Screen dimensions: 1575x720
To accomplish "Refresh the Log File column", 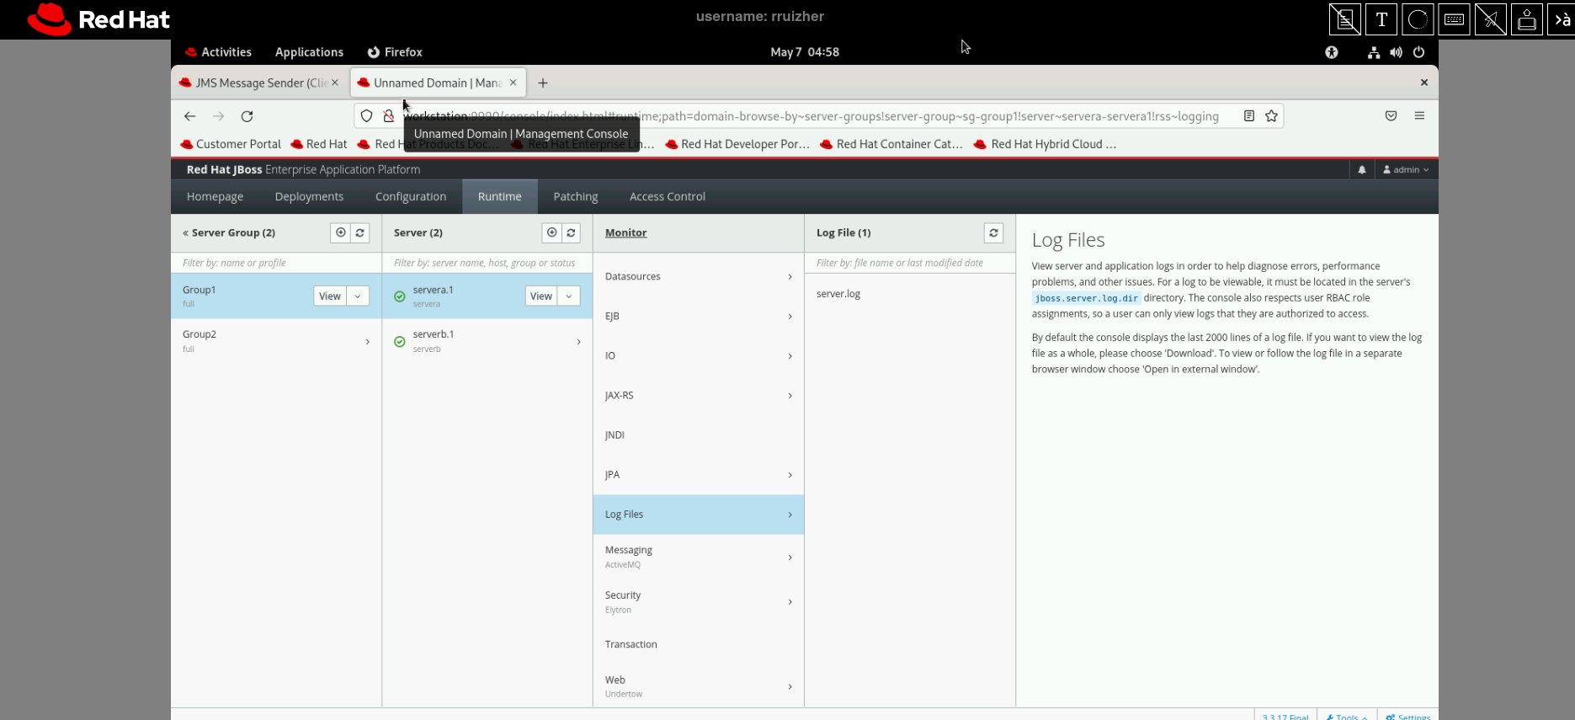I will tap(993, 232).
